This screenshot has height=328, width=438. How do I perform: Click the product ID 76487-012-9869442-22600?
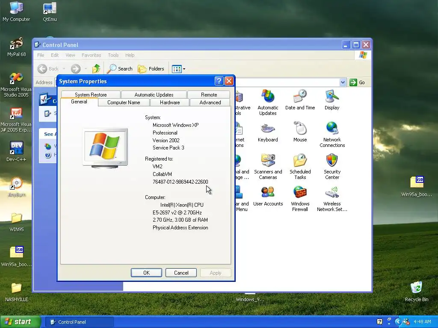point(181,182)
